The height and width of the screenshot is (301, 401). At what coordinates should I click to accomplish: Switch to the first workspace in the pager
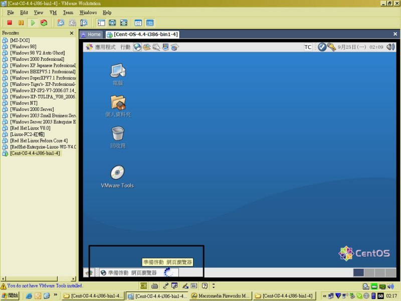(x=358, y=272)
